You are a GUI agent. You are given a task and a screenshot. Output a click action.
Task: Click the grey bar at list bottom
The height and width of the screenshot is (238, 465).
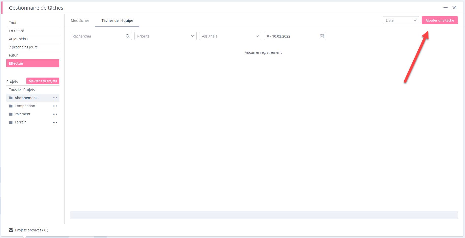click(264, 215)
